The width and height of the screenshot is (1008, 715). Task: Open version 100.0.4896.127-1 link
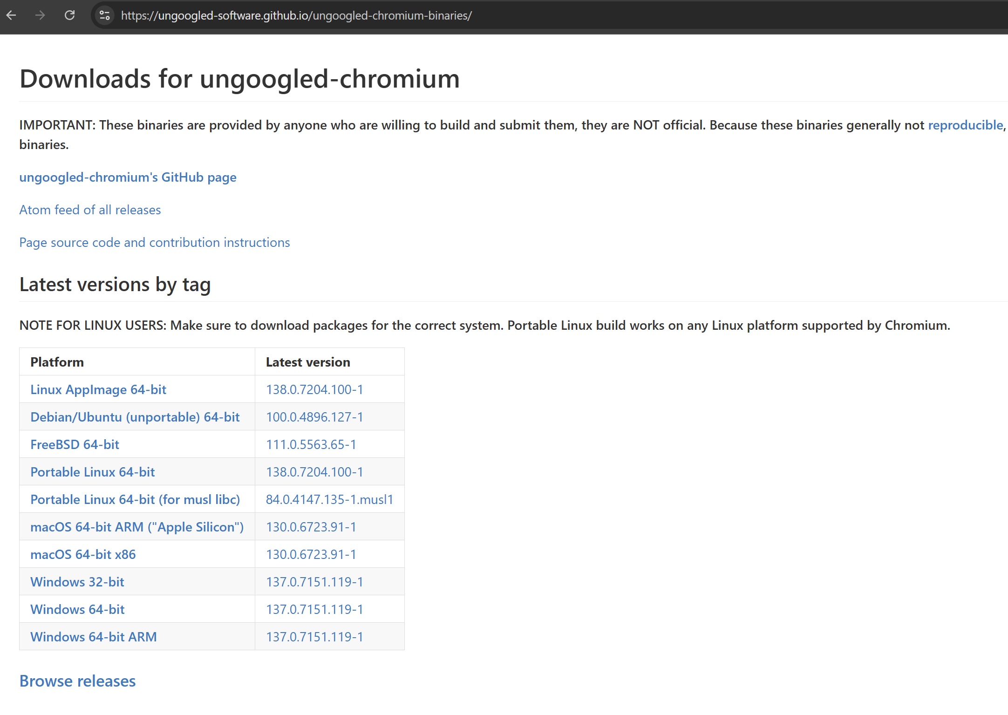coord(314,417)
